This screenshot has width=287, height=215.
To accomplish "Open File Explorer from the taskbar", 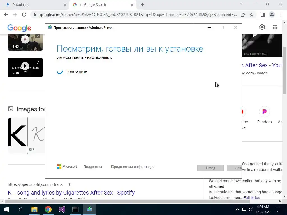I will [34, 209].
